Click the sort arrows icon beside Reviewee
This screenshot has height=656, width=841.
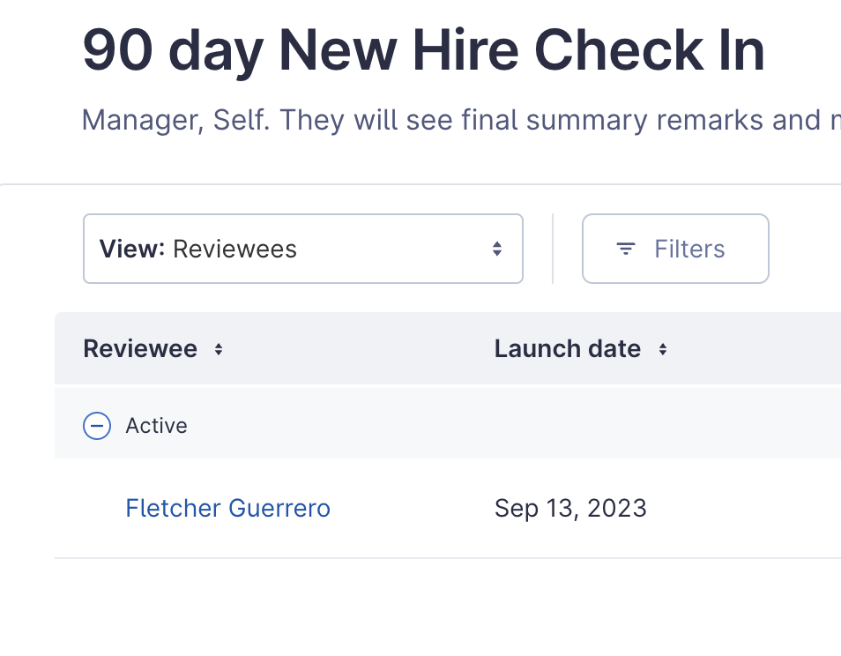(x=219, y=350)
